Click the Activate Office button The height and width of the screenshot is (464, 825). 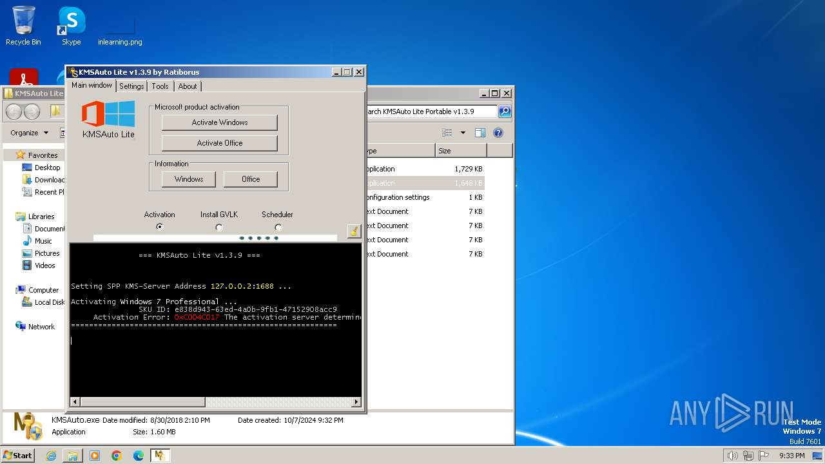220,143
